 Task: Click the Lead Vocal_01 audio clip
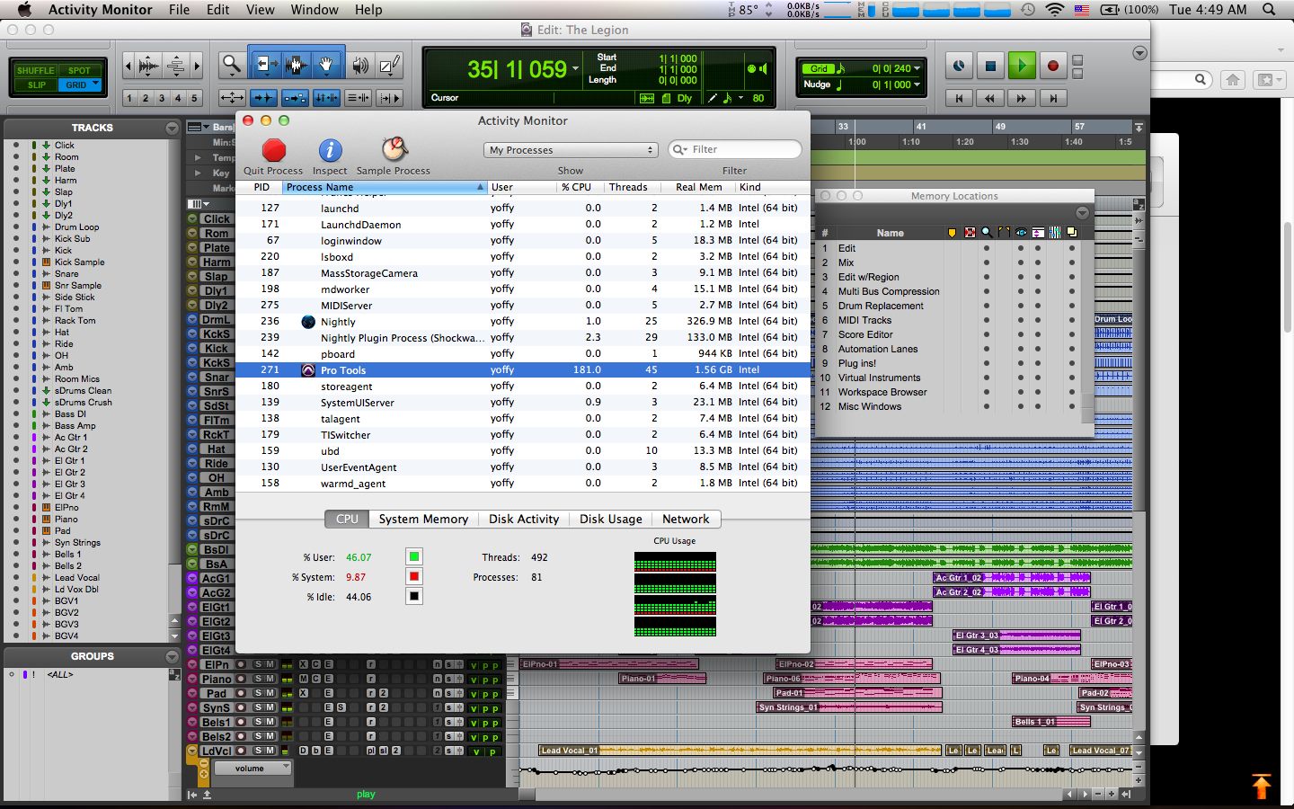click(x=740, y=750)
